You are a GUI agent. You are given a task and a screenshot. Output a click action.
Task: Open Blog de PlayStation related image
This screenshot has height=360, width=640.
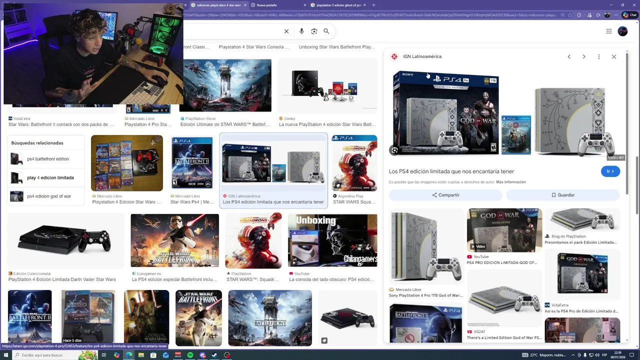[x=582, y=220]
